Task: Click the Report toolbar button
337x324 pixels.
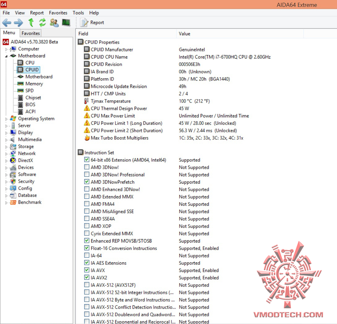Action: 92,22
